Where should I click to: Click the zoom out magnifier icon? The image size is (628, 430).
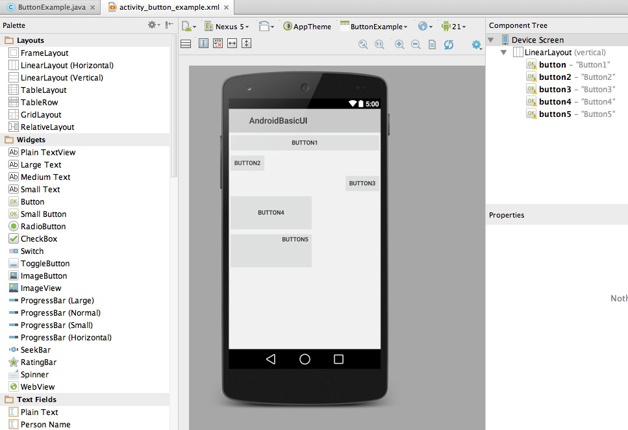(416, 45)
